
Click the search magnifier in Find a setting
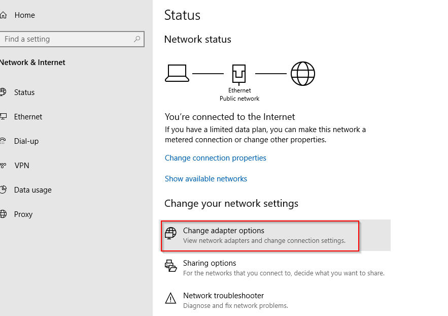pos(136,39)
